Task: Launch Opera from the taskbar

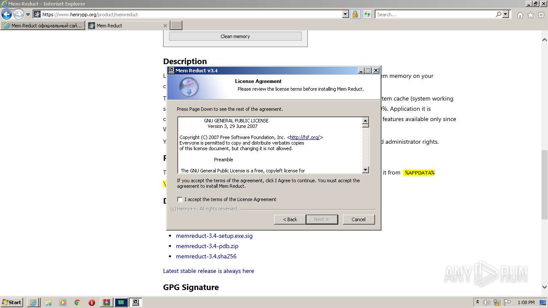Action: 92,302
